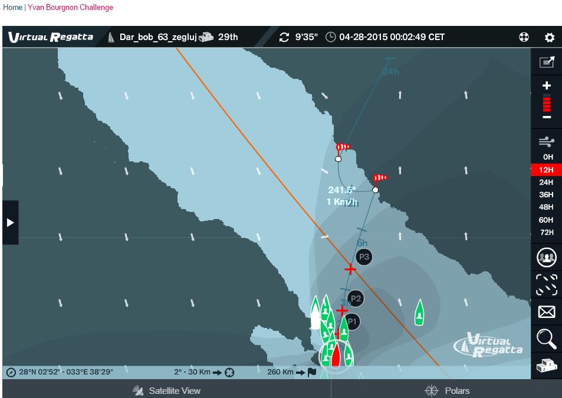This screenshot has width=562, height=398.
Task: Click the date 04-28-2015 00:02:49 CET
Action: pyautogui.click(x=392, y=37)
